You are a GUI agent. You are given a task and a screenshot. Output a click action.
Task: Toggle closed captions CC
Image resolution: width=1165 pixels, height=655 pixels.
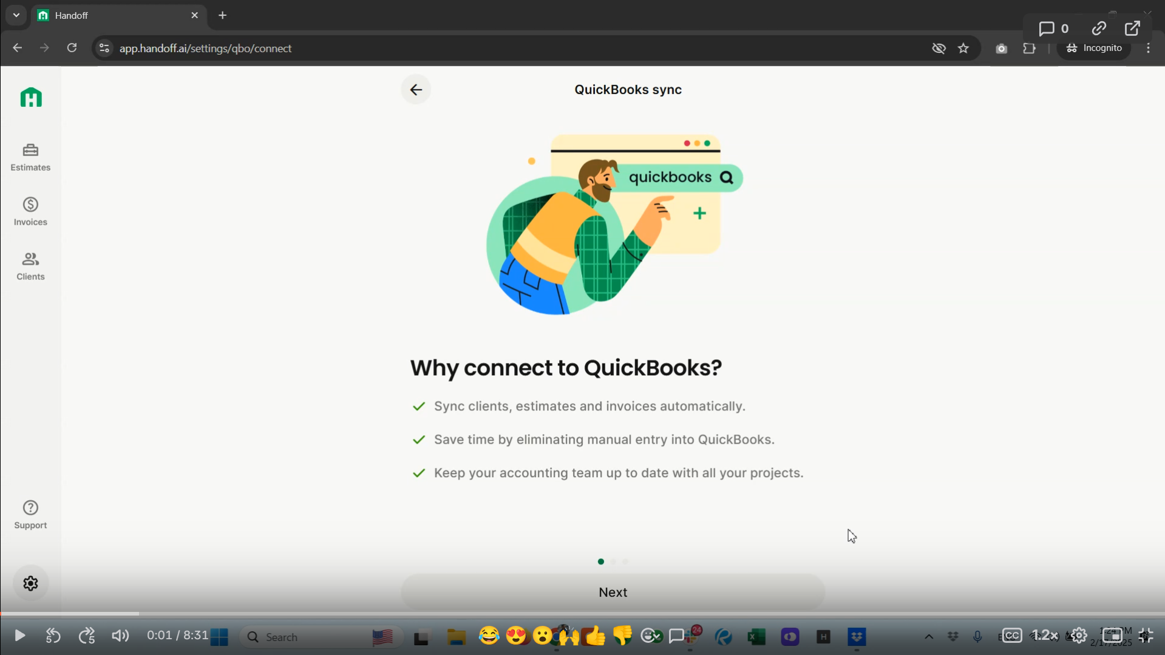pos(1011,636)
